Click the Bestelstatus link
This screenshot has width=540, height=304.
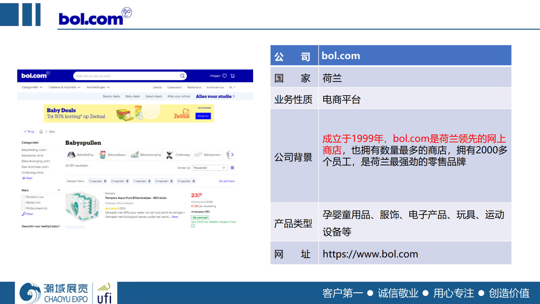coord(194,87)
